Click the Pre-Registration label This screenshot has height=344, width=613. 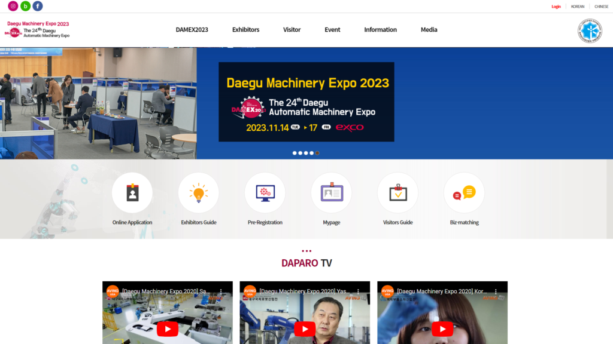pyautogui.click(x=265, y=222)
